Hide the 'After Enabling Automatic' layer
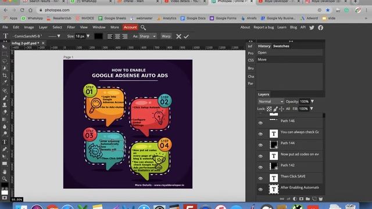This screenshot has width=372, height=209. click(260, 190)
